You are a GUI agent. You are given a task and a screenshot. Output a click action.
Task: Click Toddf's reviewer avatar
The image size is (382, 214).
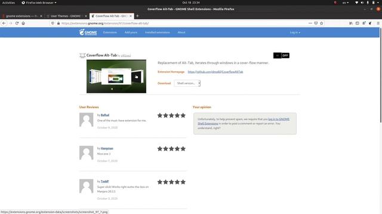pyautogui.click(x=86, y=186)
